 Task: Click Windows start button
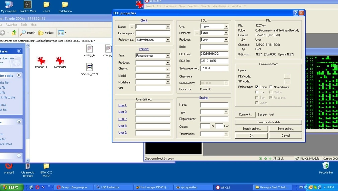12,187
